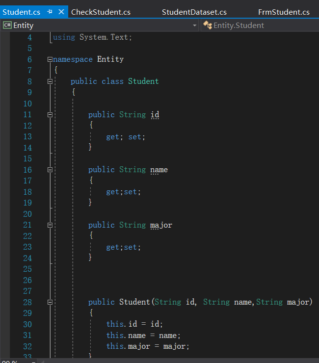The width and height of the screenshot is (319, 363).
Task: Click the class name 'Student' on line 8
Action: click(143, 81)
